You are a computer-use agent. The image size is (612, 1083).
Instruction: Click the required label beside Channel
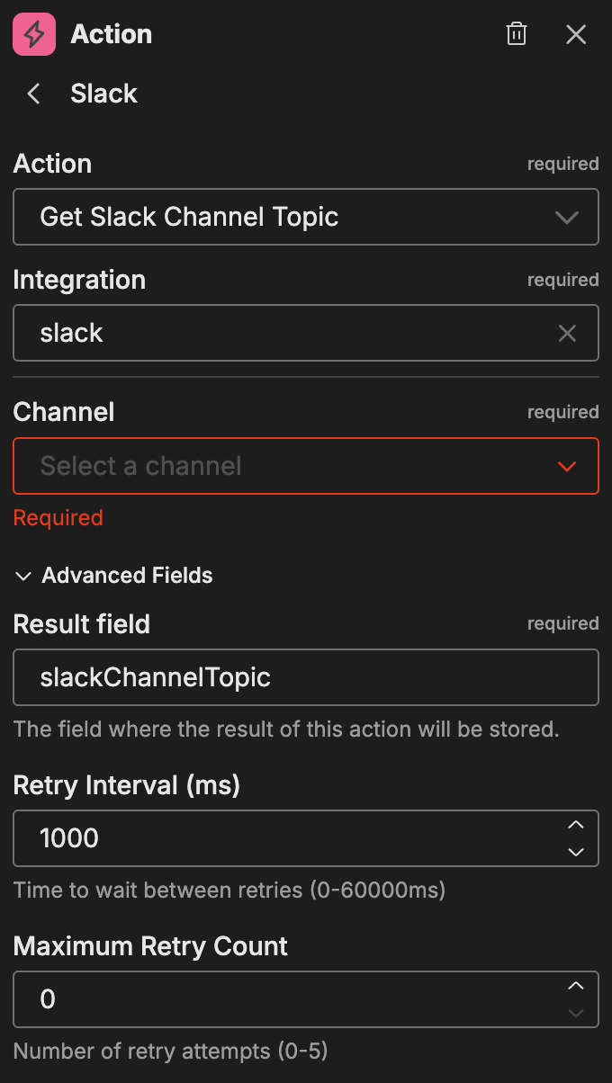563,411
